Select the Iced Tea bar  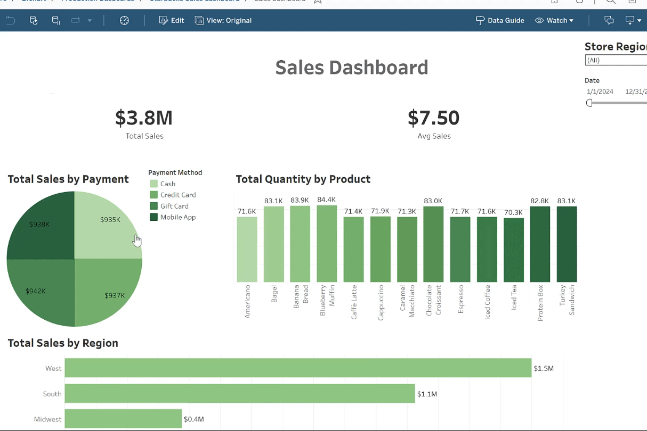click(513, 250)
